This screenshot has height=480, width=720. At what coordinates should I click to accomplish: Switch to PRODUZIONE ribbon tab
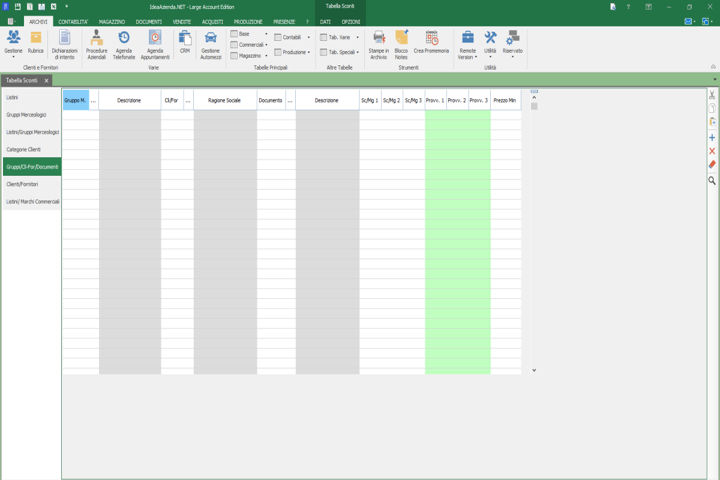click(248, 21)
